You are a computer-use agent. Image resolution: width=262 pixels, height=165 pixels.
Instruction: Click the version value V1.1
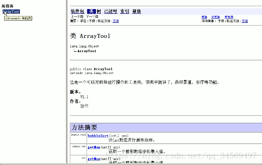(x=84, y=97)
